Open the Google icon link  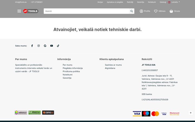(x=45, y=46)
